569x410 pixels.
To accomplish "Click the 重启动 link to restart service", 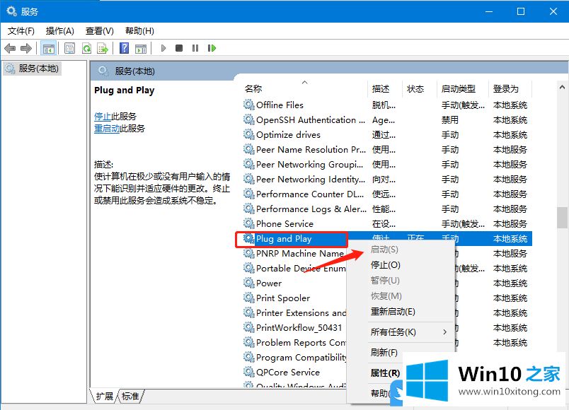I will [107, 129].
